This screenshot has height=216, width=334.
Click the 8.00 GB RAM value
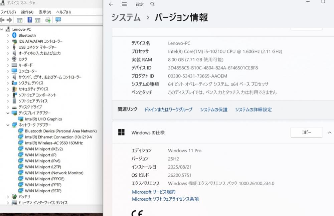tap(195, 60)
